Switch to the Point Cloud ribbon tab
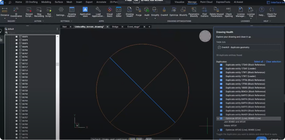Screen dimensions: 285x140 point(206,2)
